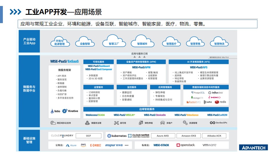274x154 pixels.
Task: Click the vmware logo
Action: point(209,145)
